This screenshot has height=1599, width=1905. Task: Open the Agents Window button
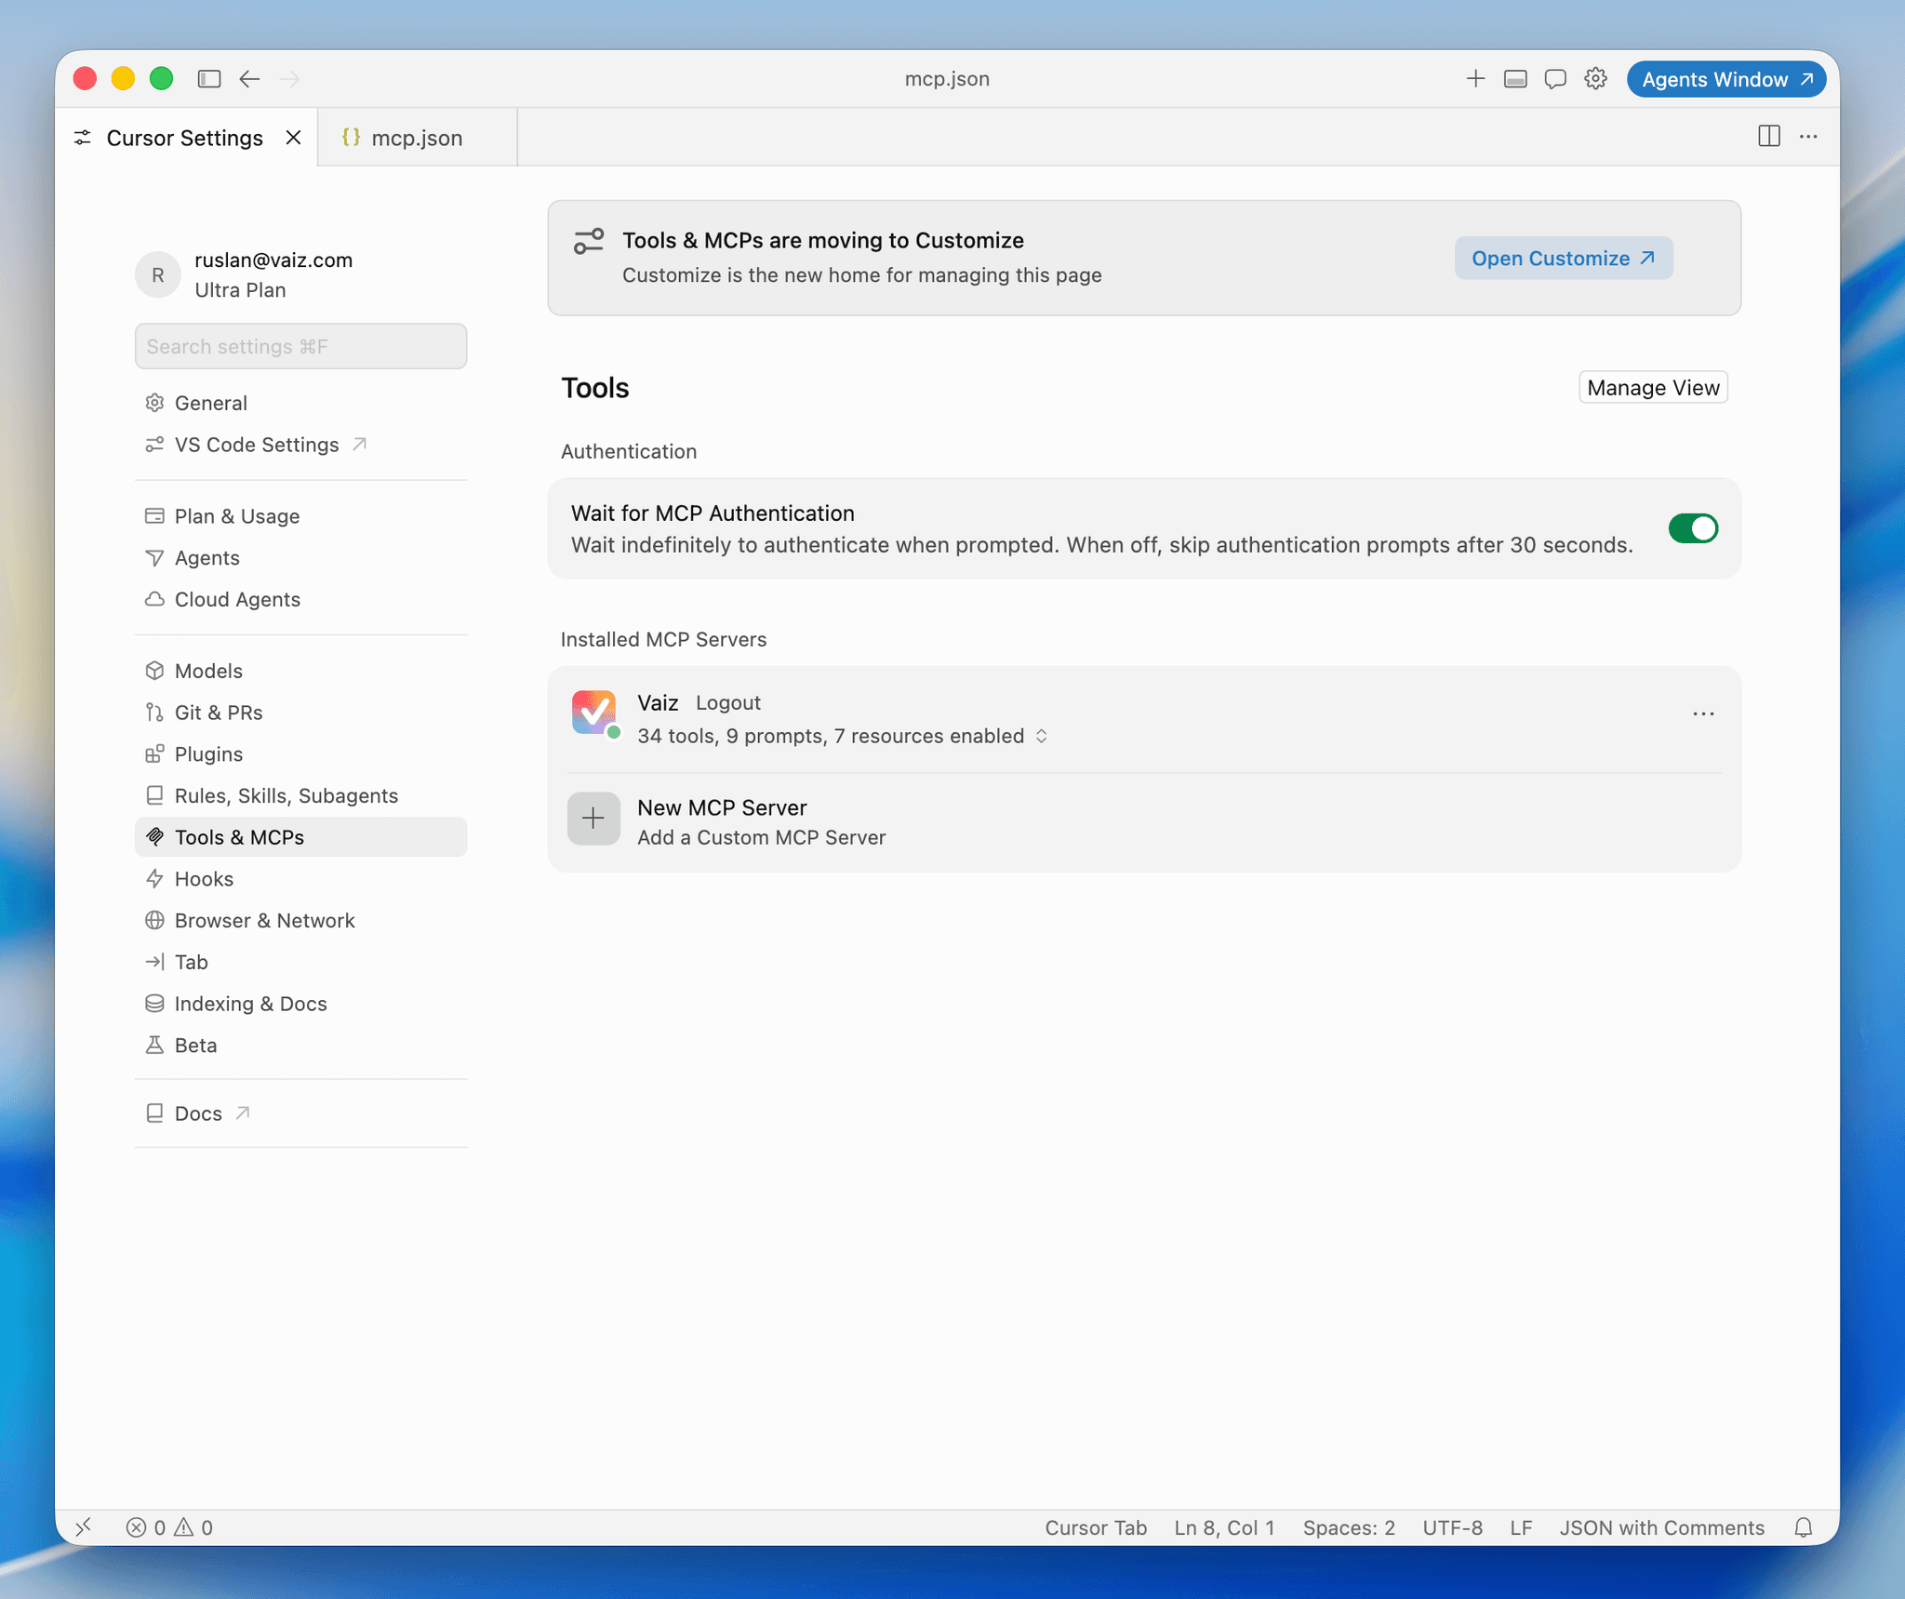[x=1726, y=79]
